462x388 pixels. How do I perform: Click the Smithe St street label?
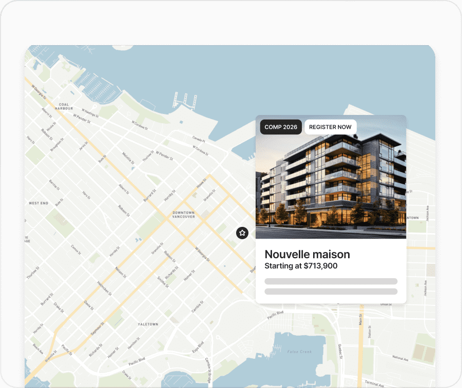163,282
